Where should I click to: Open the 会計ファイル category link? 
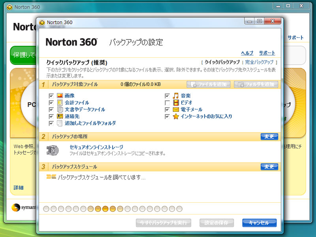77,103
